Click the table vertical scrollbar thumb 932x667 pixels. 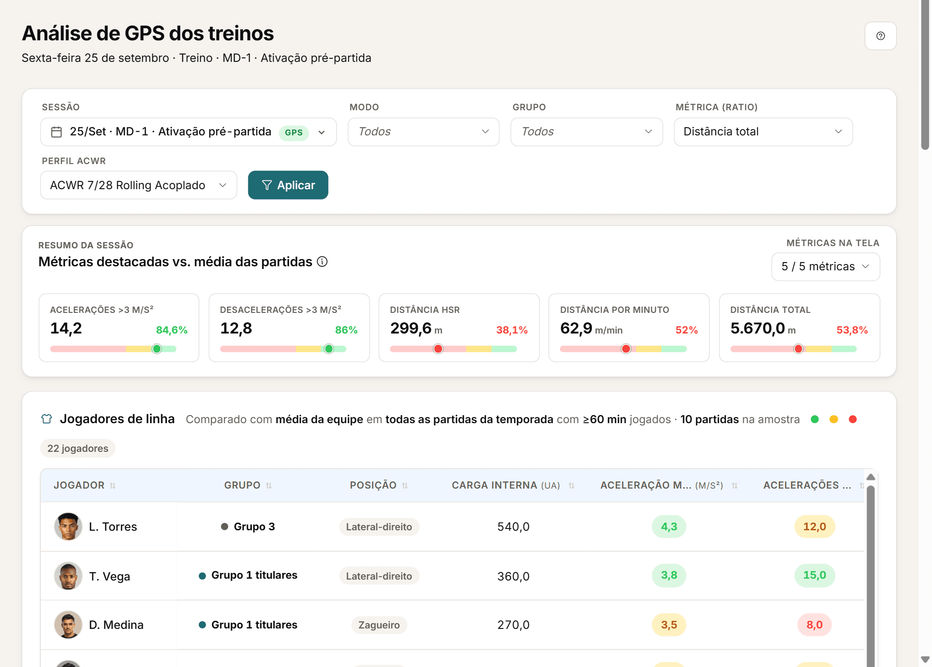(871, 576)
